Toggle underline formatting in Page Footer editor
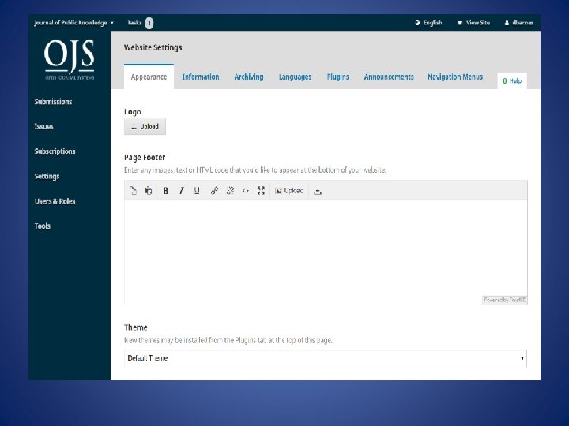Image resolution: width=569 pixels, height=426 pixels. (197, 191)
